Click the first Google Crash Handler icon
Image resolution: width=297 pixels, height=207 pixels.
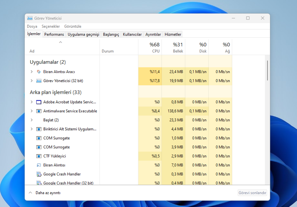pyautogui.click(x=39, y=174)
